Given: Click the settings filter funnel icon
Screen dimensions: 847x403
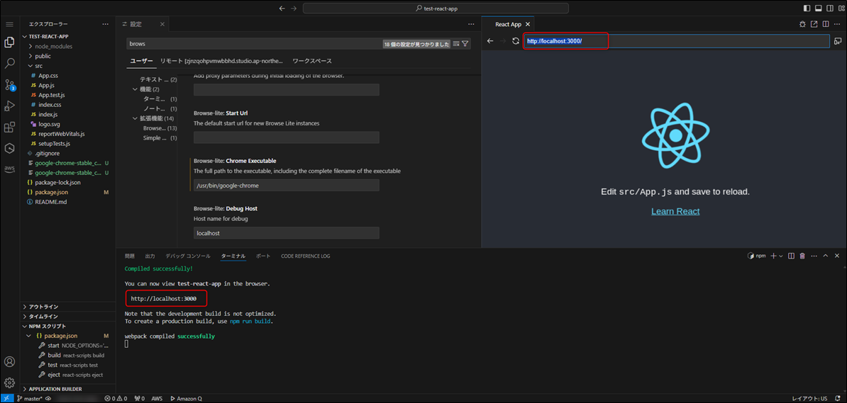Looking at the screenshot, I should coord(465,44).
